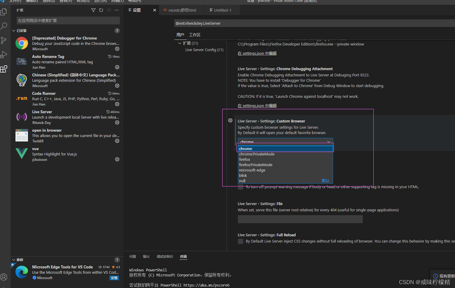Image resolution: width=455 pixels, height=288 pixels.
Task: Open manage gear for Code Runner
Action: 117,104
